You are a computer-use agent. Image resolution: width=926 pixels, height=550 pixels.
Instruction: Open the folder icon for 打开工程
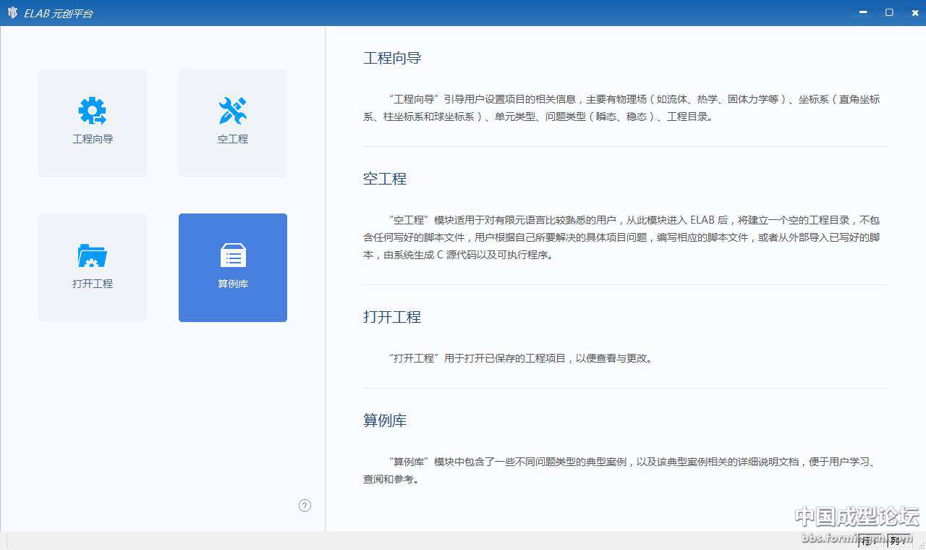[93, 255]
